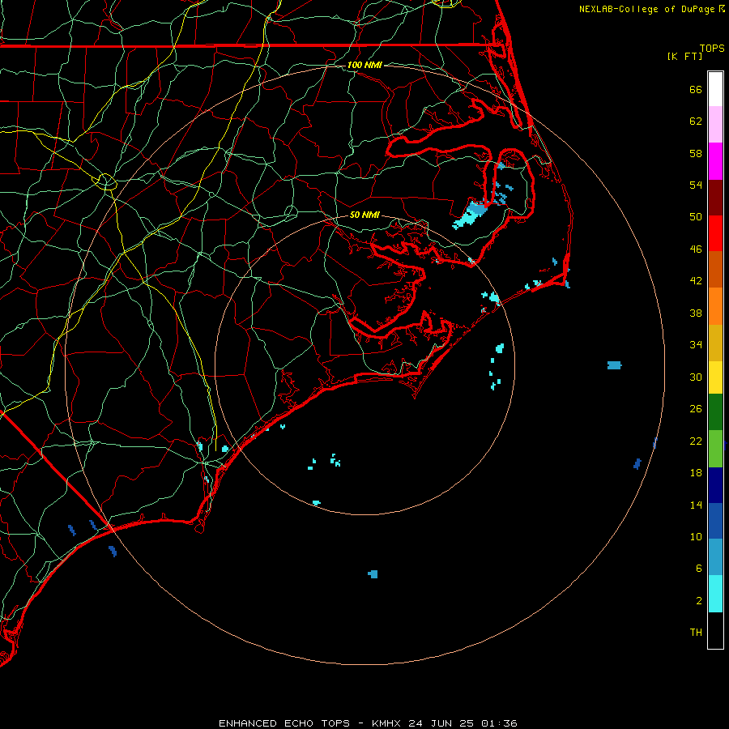Viewport: 729px width, 729px height.
Task: Select the 54 scale value
Action: coord(696,185)
